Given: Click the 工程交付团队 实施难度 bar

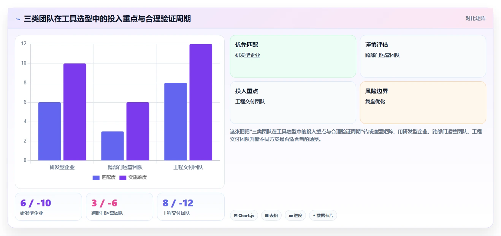Looking at the screenshot, I should tap(201, 102).
